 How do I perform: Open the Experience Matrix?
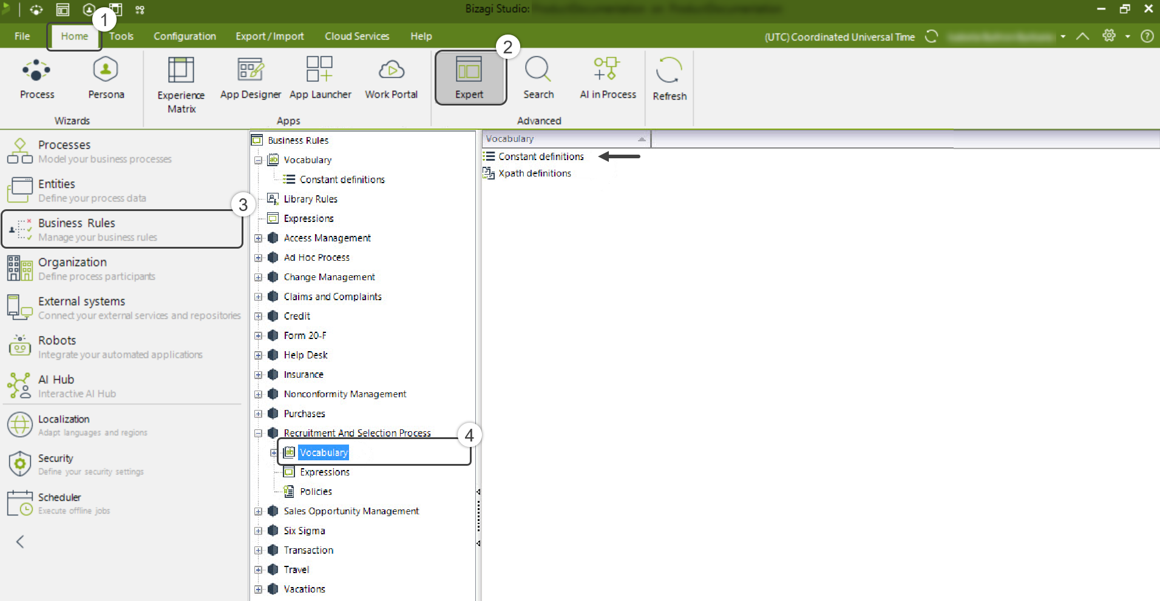(x=181, y=84)
